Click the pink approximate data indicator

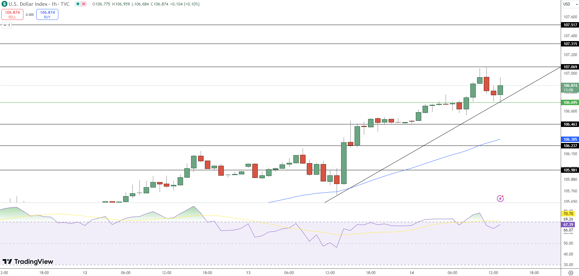click(x=84, y=4)
